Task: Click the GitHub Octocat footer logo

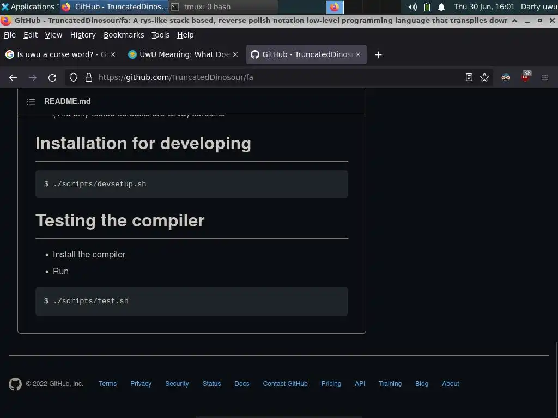Action: [x=15, y=384]
